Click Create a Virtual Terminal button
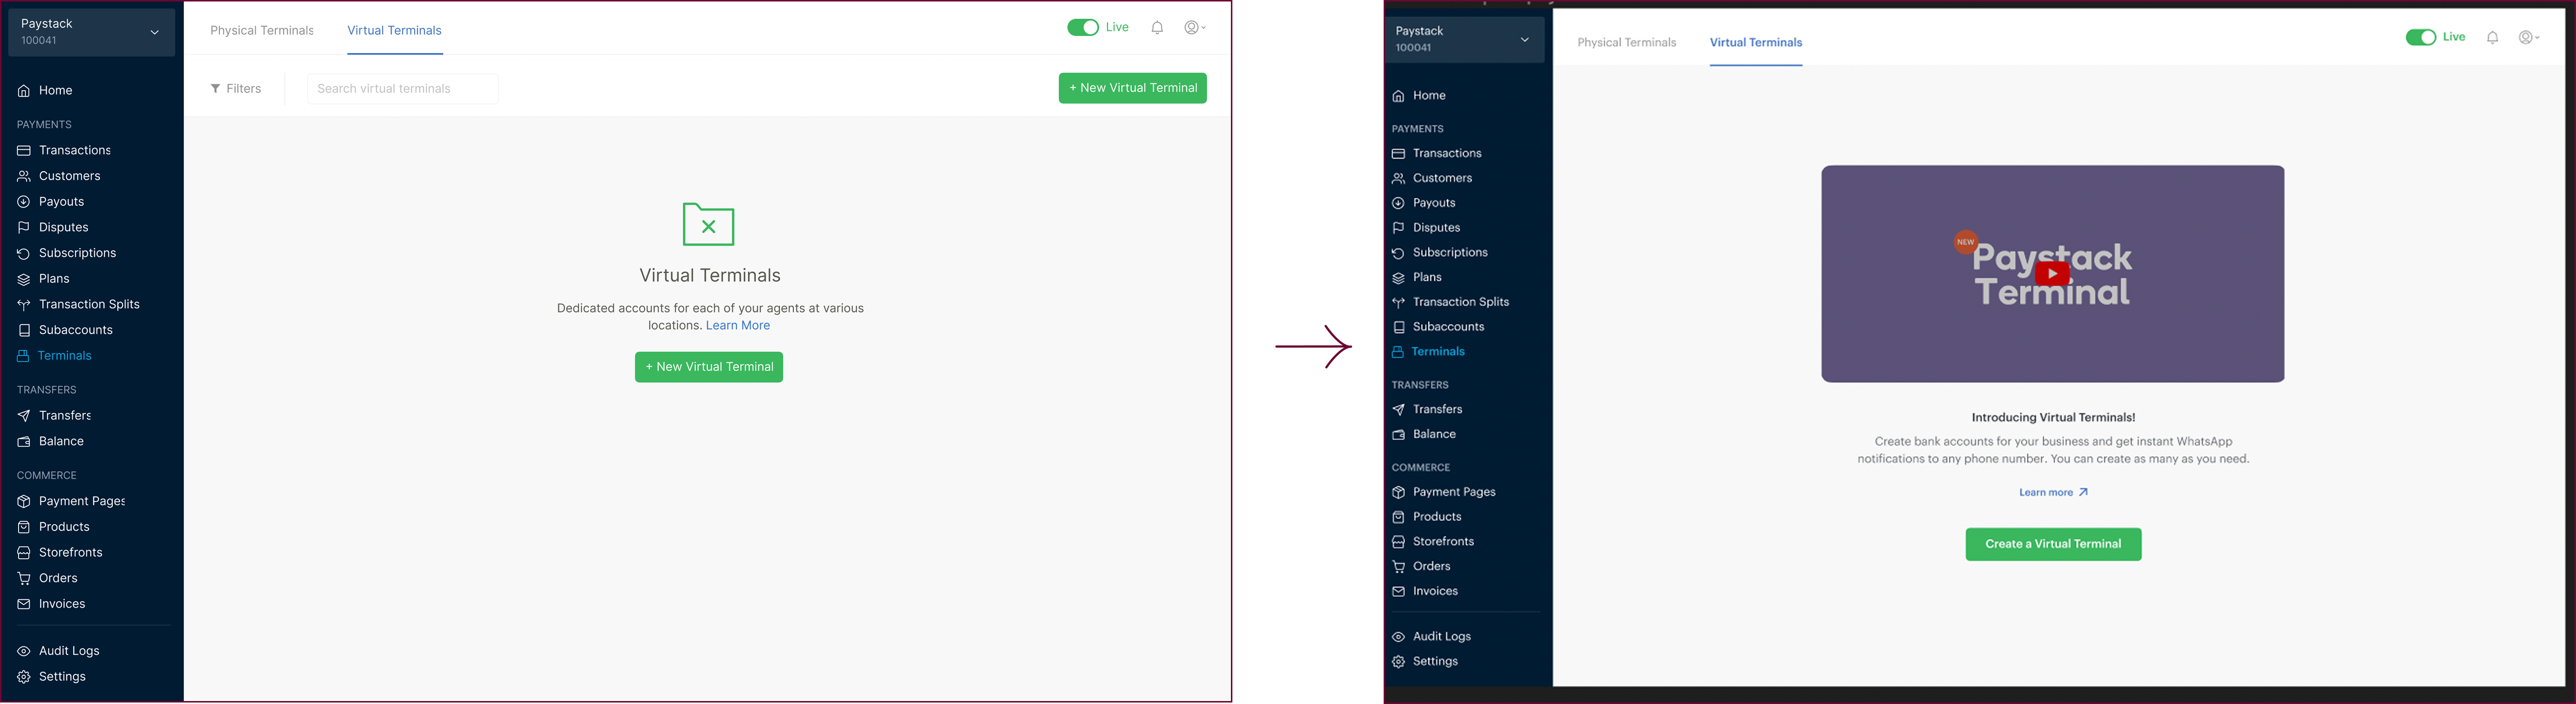The width and height of the screenshot is (2576, 704). pyautogui.click(x=2053, y=545)
